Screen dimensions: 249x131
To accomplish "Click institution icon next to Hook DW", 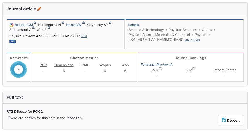I will coord(84,23).
